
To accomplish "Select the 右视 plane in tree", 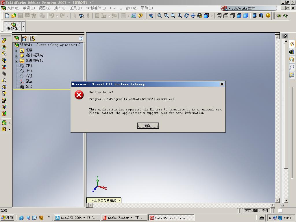I will coord(29,76).
